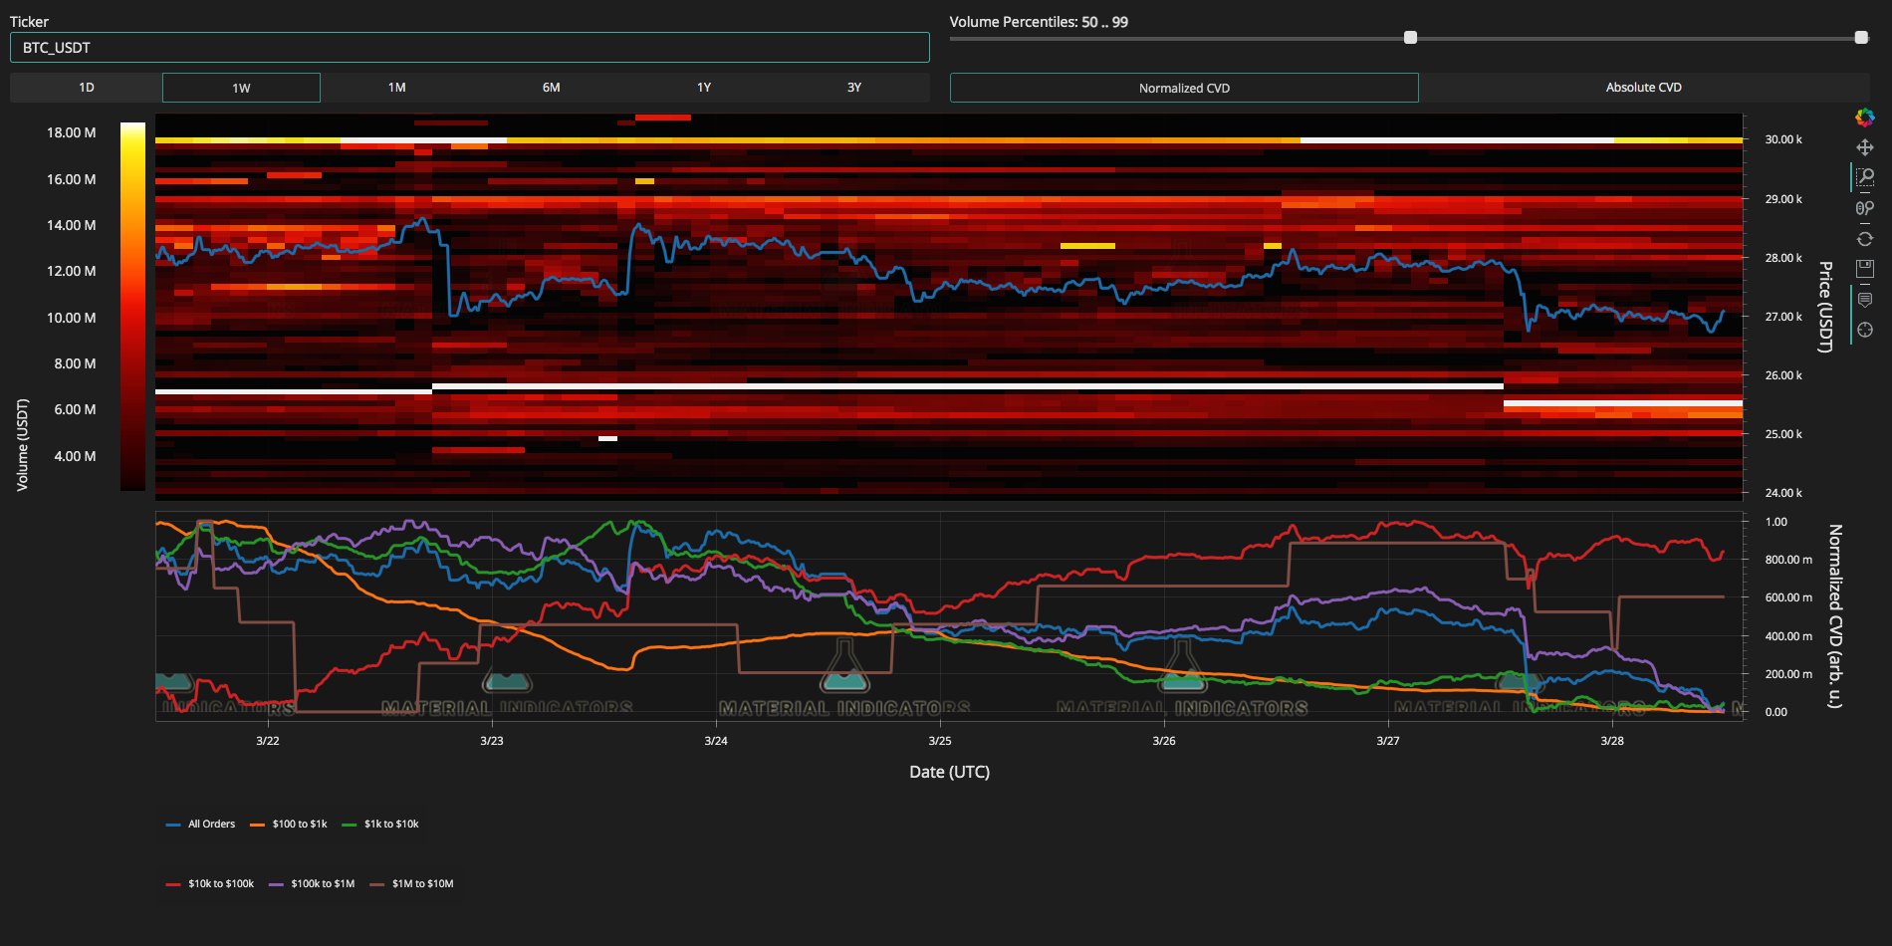Toggle All Orders line in legend
The image size is (1892, 946).
(201, 825)
